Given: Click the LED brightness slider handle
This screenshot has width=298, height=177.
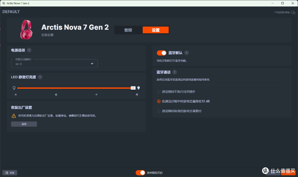Looking at the screenshot, I should (x=133, y=88).
